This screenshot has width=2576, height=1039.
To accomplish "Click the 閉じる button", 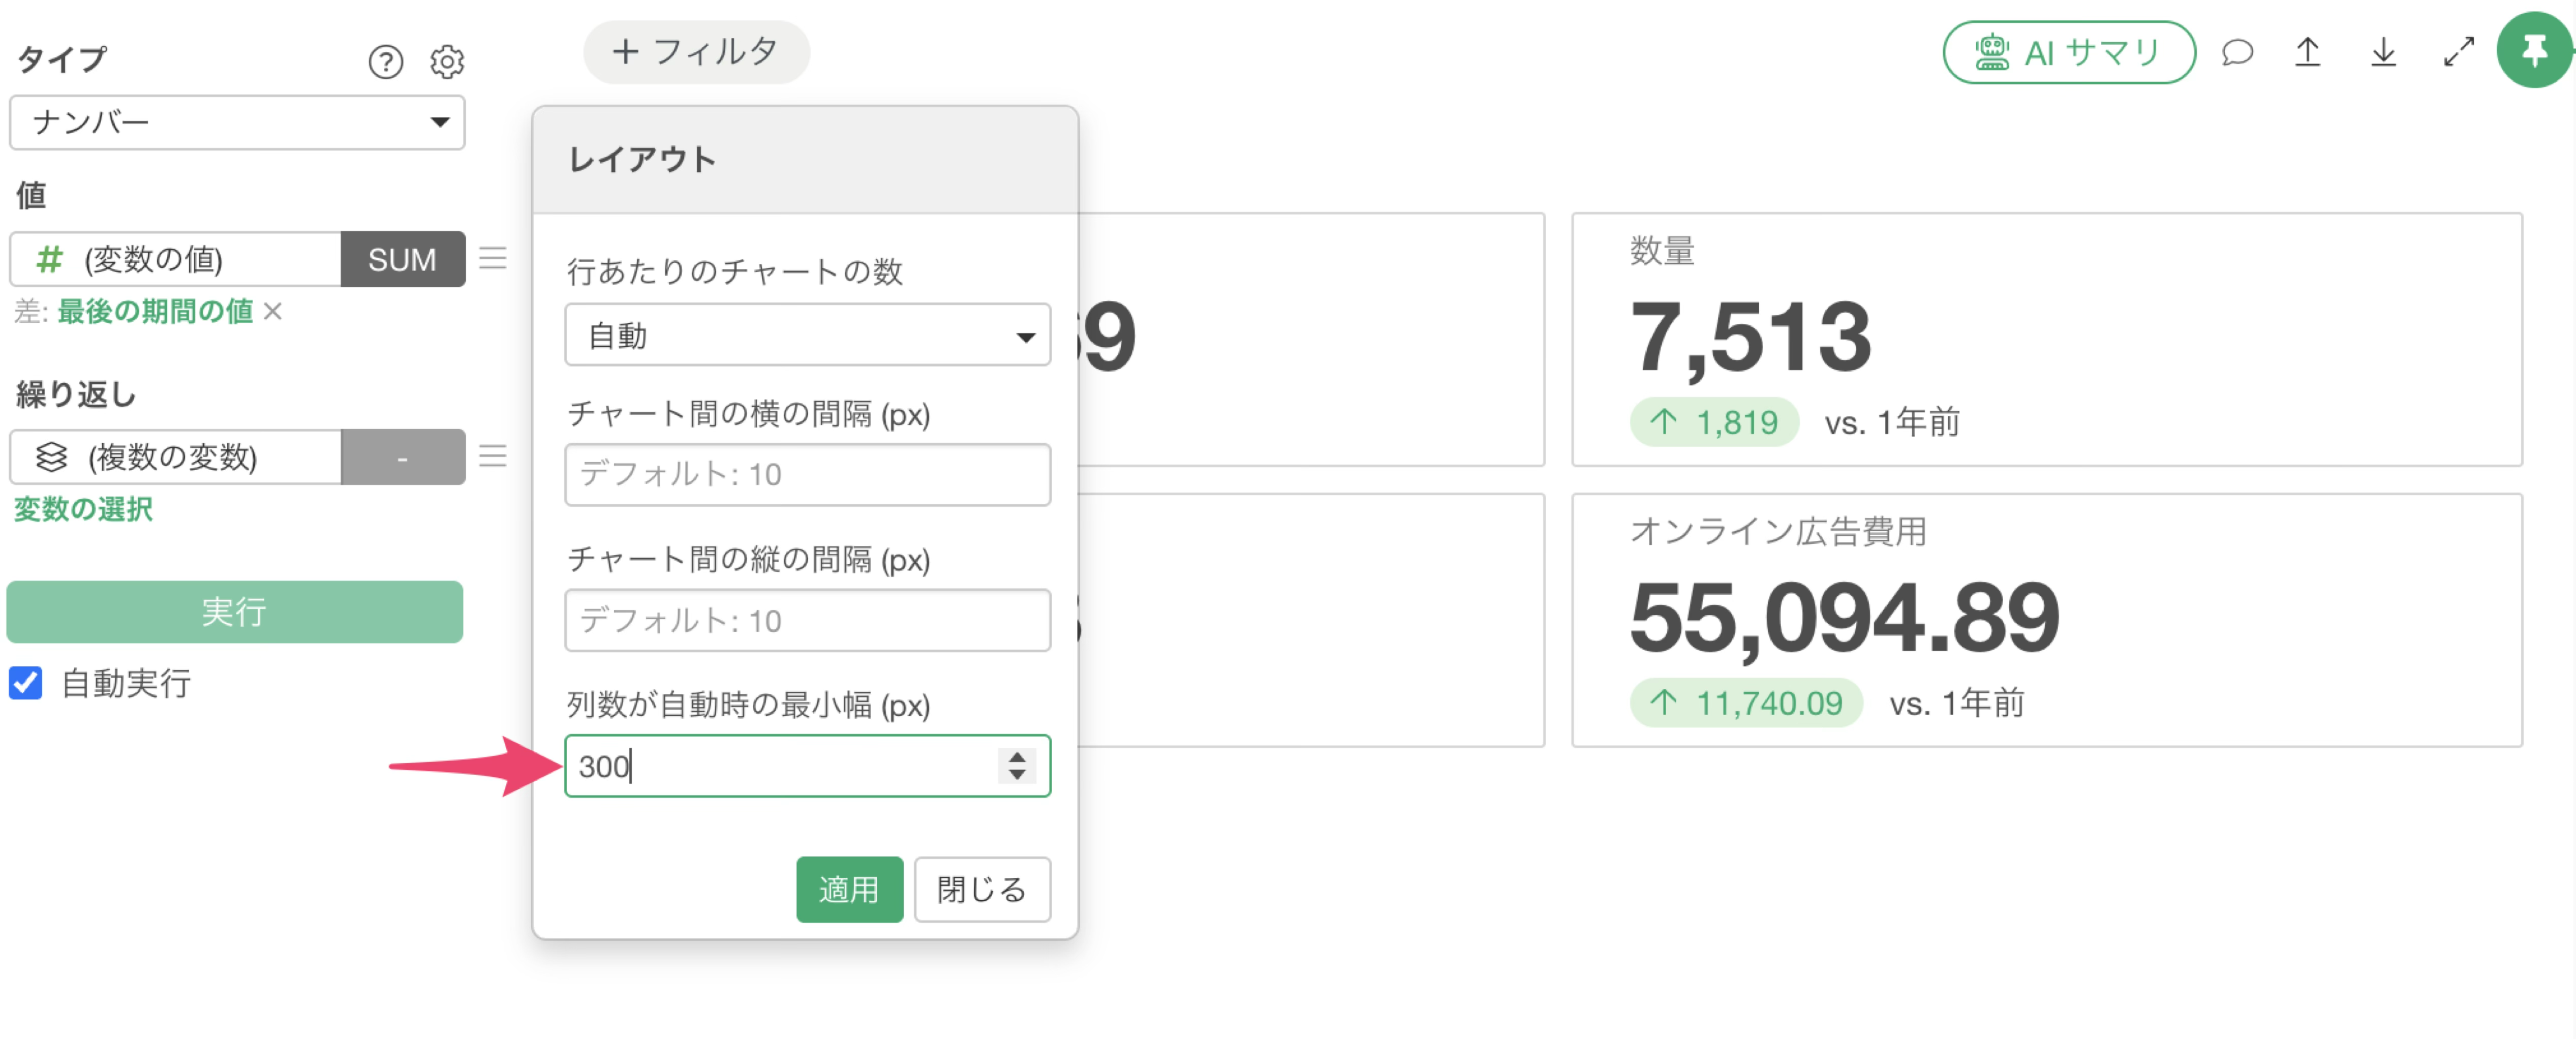I will pyautogui.click(x=981, y=888).
